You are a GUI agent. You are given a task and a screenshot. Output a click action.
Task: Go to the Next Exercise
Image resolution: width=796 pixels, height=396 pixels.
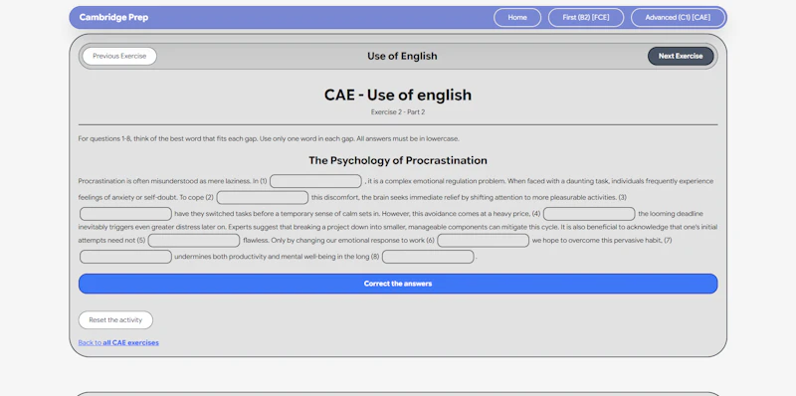pyautogui.click(x=681, y=56)
